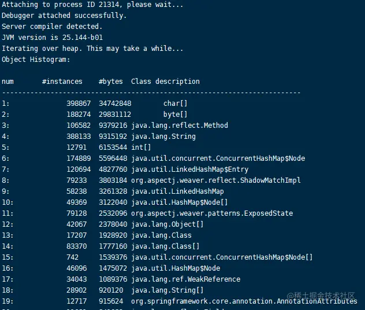Click org.aspectj.weaver.reflect.ShadowMatchImpl text
The height and width of the screenshot is (310, 365).
216,180
